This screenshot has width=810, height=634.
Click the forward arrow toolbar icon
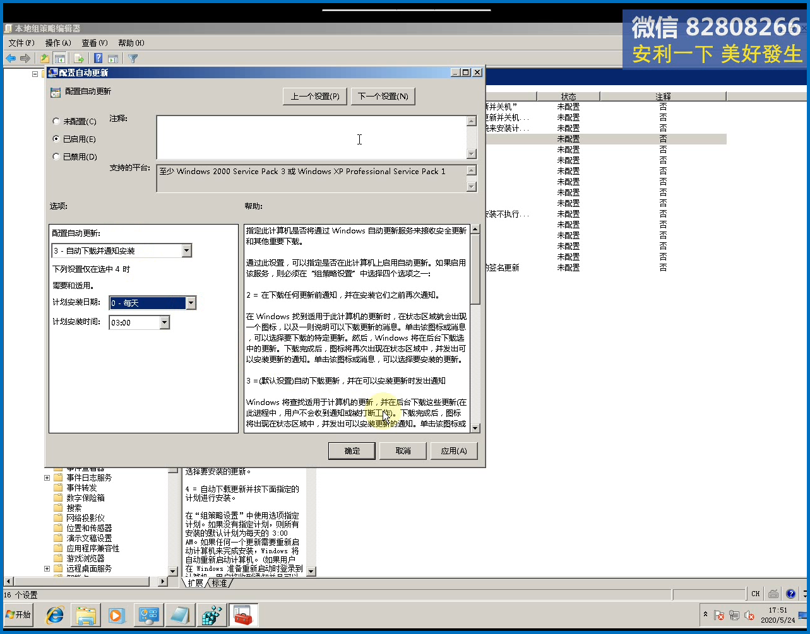25,58
